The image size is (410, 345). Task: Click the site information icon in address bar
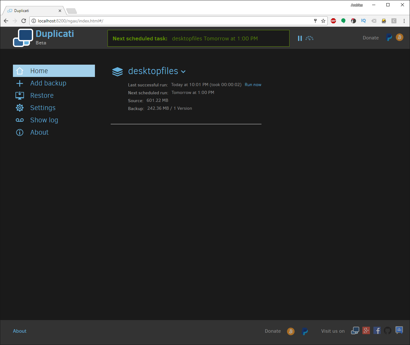[34, 21]
